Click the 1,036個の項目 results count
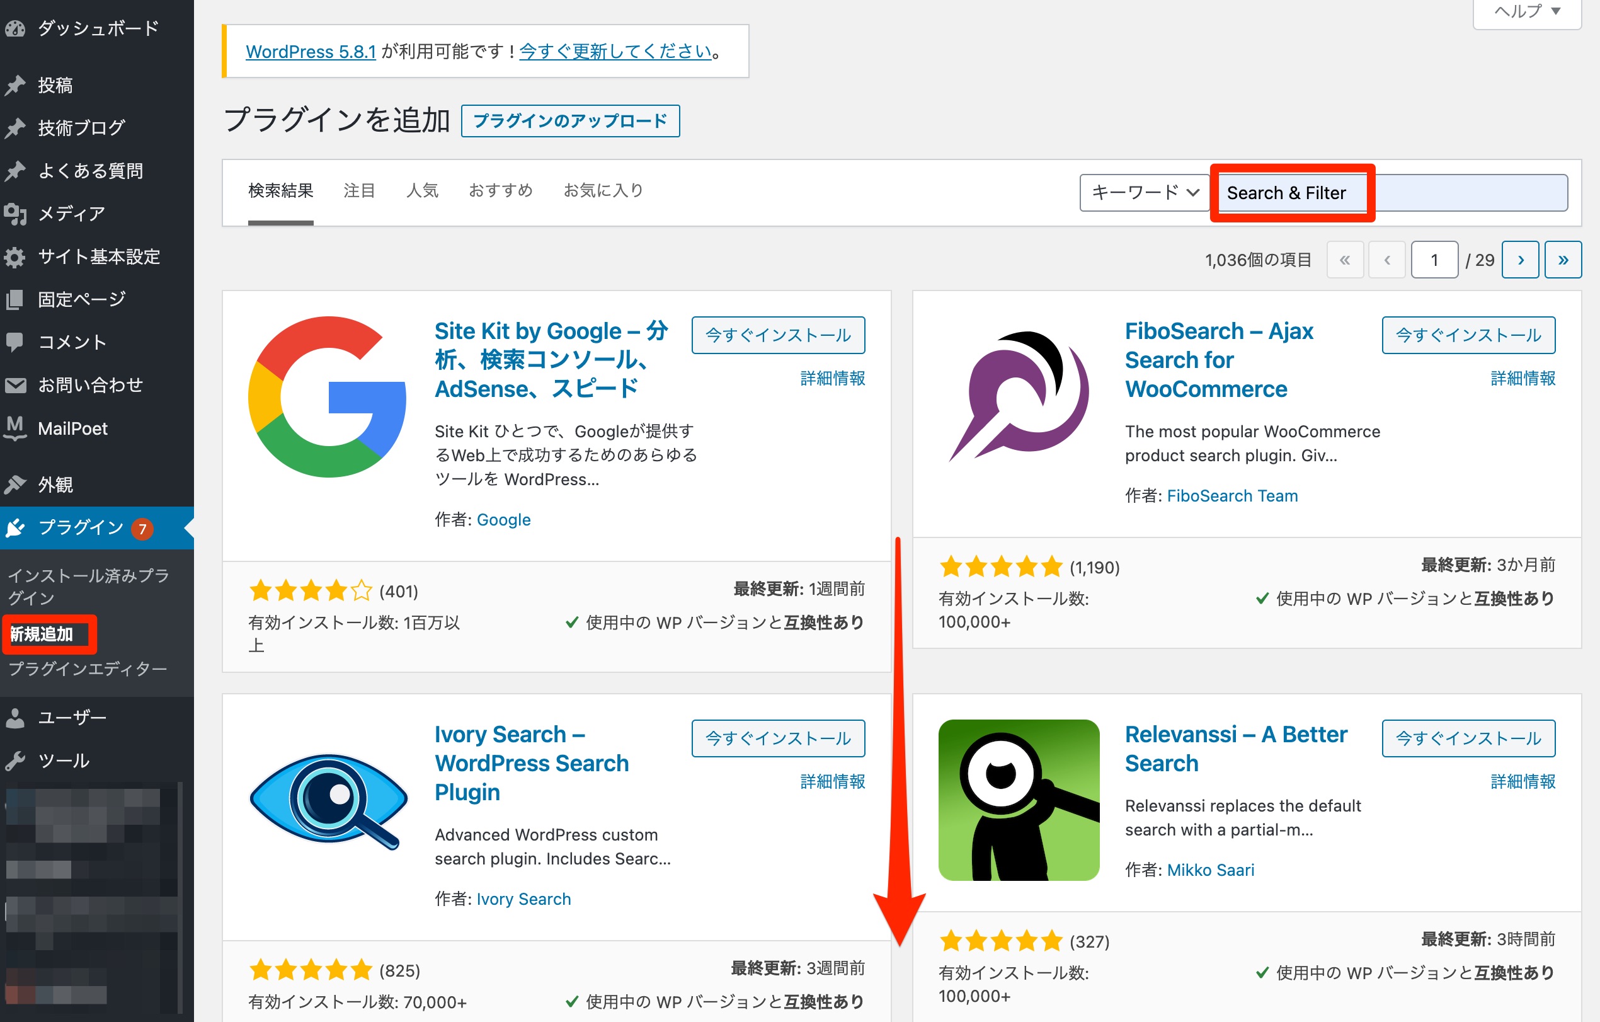This screenshot has height=1022, width=1600. [x=1259, y=260]
